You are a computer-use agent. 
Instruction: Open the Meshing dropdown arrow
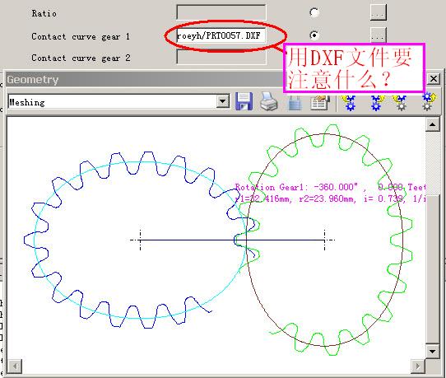223,101
